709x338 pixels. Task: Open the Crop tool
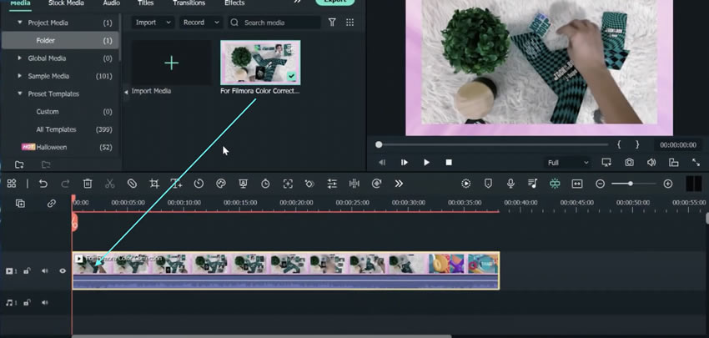154,184
